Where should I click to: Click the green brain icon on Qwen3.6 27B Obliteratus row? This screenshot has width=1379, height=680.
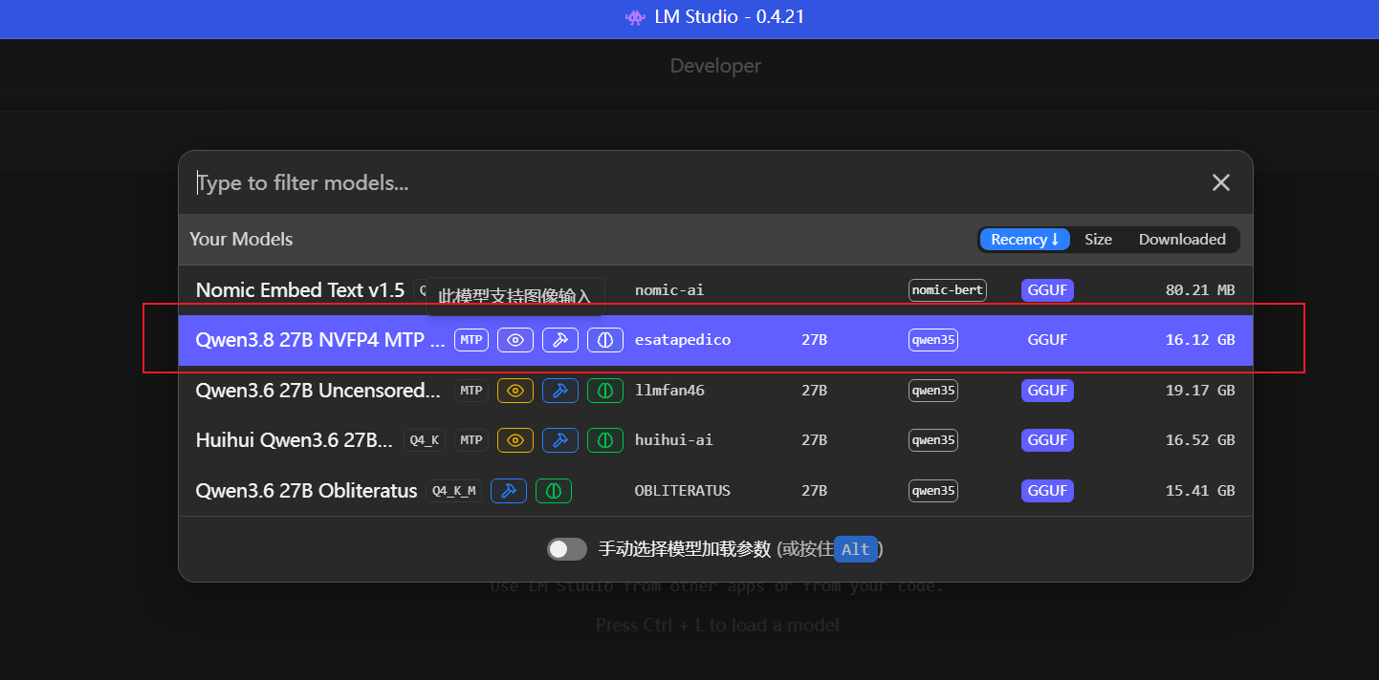point(554,490)
